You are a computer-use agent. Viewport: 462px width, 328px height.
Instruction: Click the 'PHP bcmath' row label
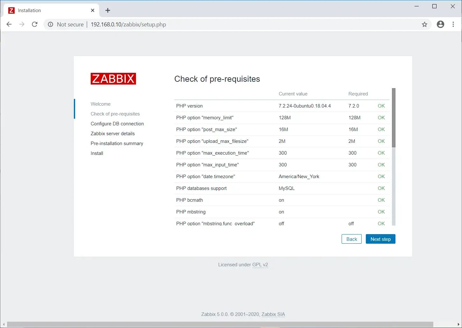189,200
